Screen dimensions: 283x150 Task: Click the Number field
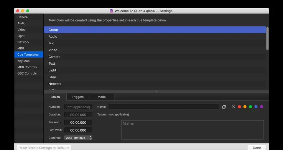pos(78,107)
